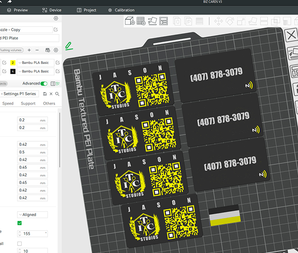Viewport: 298px width, 253px height.
Task: Click the Add object cube icon
Action: click(x=130, y=21)
